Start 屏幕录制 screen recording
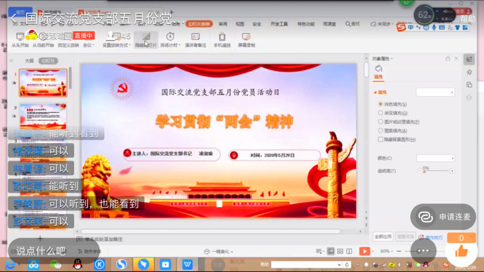 [x=246, y=39]
